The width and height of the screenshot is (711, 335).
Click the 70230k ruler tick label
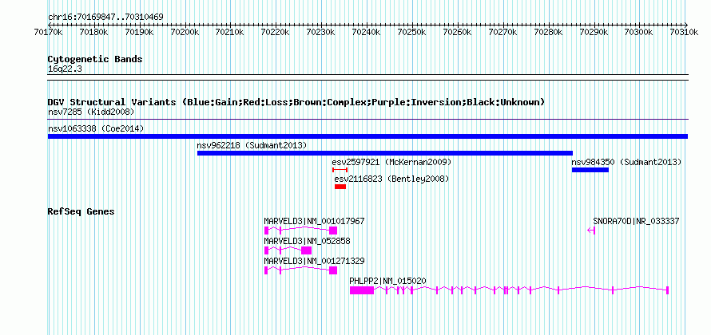tap(321, 32)
